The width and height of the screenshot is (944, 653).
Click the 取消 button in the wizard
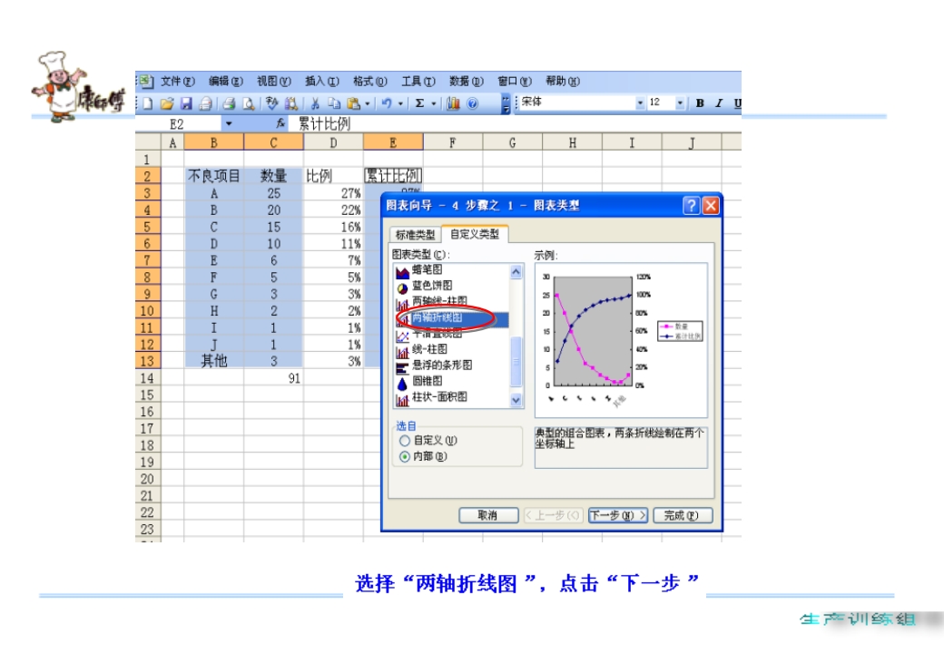click(489, 513)
